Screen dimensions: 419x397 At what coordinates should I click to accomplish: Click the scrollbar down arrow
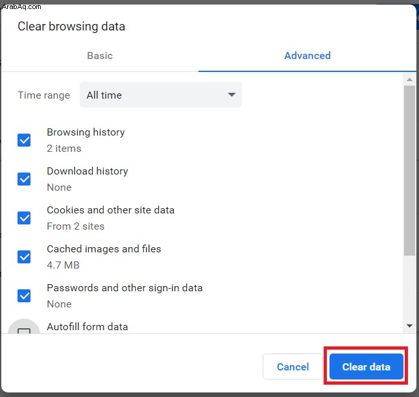coord(409,326)
